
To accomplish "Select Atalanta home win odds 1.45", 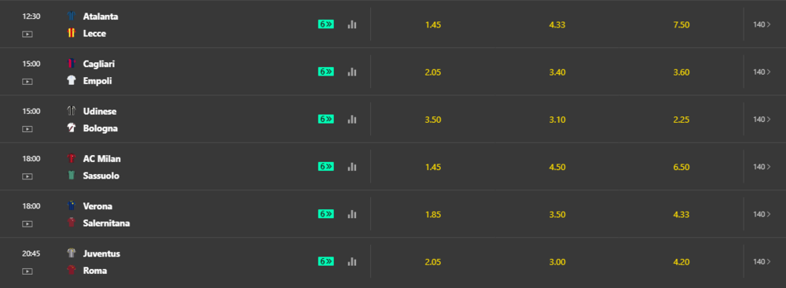I will tap(432, 24).
